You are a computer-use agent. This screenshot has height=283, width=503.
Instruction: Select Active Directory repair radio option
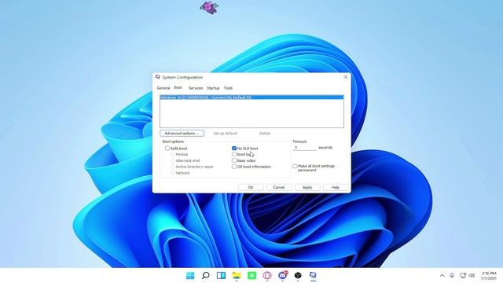(173, 167)
